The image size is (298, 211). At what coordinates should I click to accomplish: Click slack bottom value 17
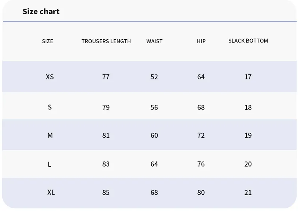click(x=248, y=77)
